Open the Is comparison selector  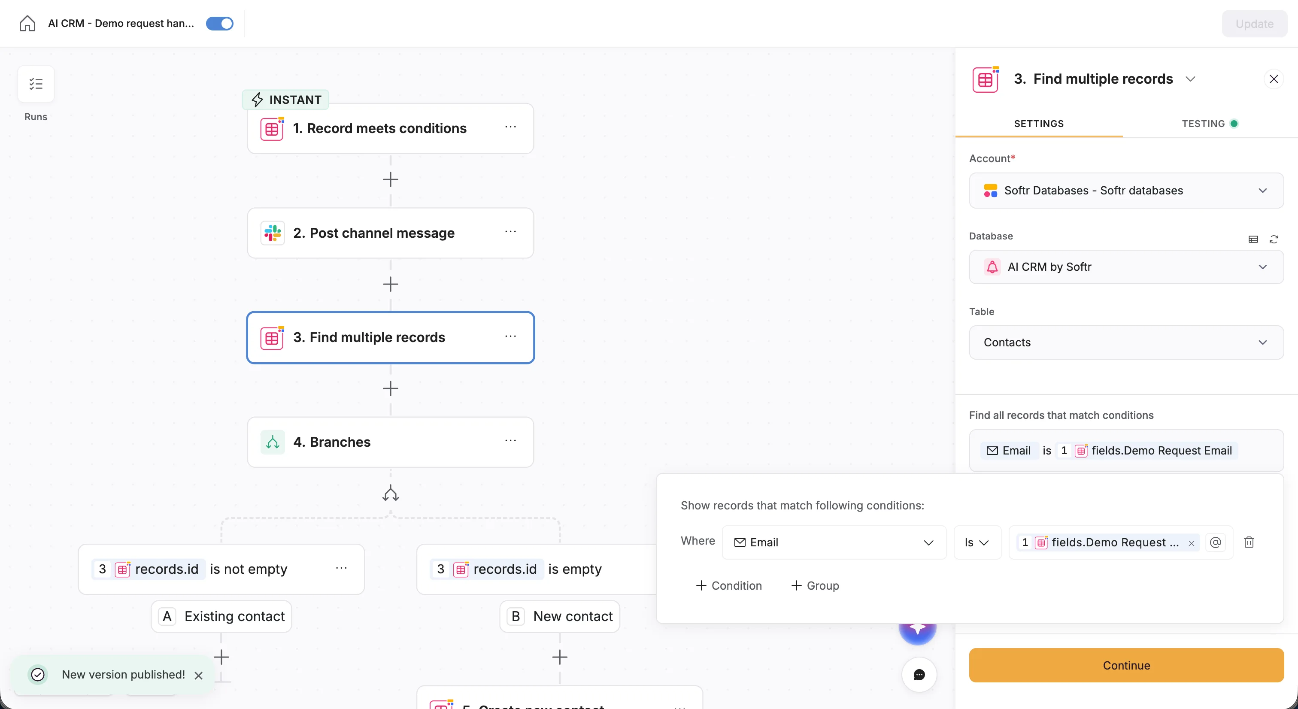(977, 542)
